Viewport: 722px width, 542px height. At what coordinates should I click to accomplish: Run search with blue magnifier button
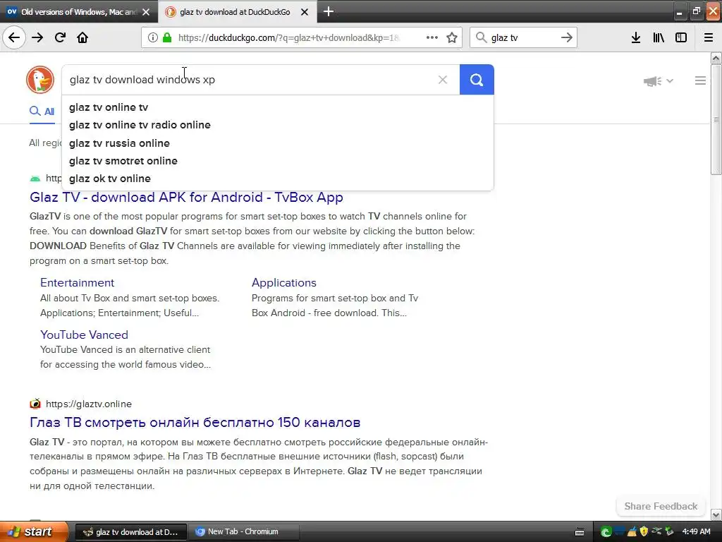[x=477, y=80]
